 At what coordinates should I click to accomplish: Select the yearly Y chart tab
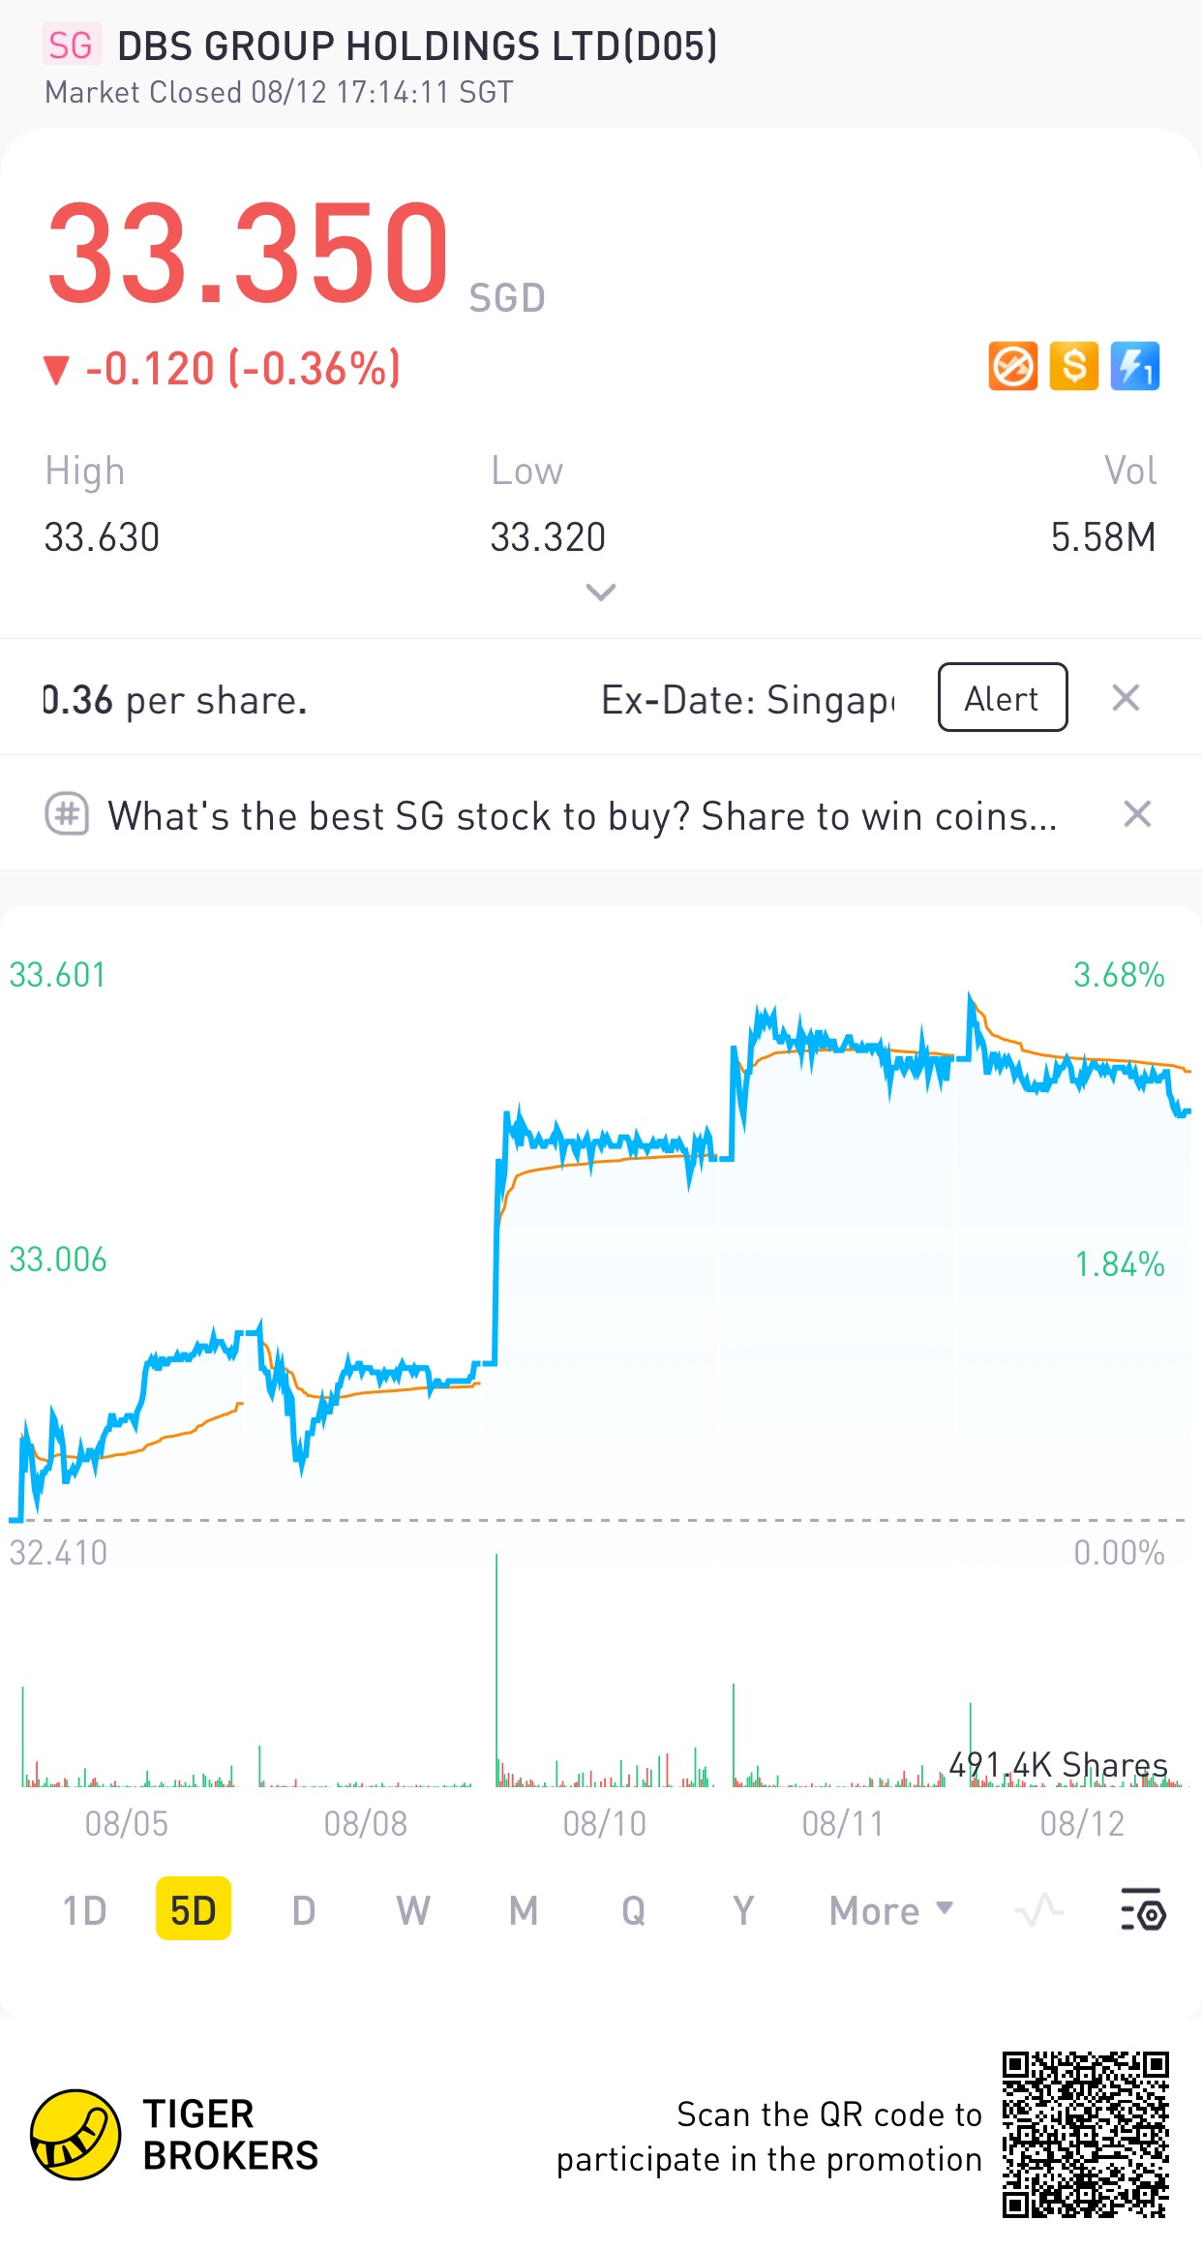point(742,1910)
